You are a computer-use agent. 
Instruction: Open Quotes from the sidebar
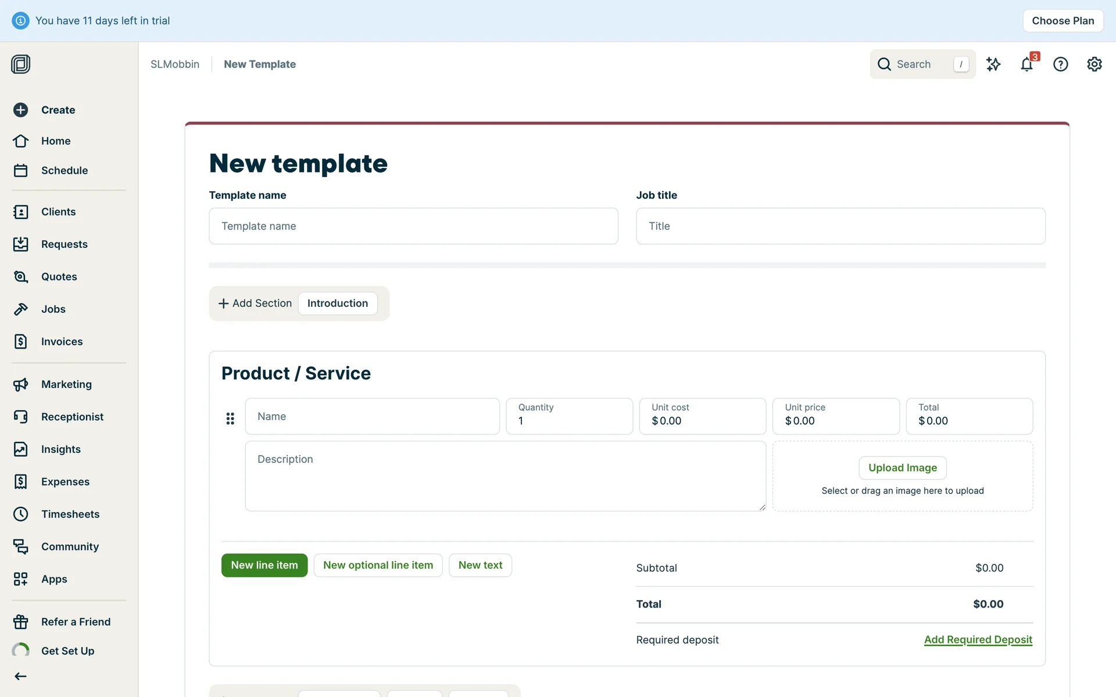[59, 276]
